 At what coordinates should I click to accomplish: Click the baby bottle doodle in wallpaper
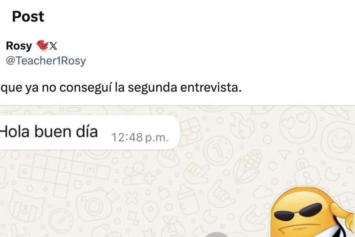click(188, 199)
